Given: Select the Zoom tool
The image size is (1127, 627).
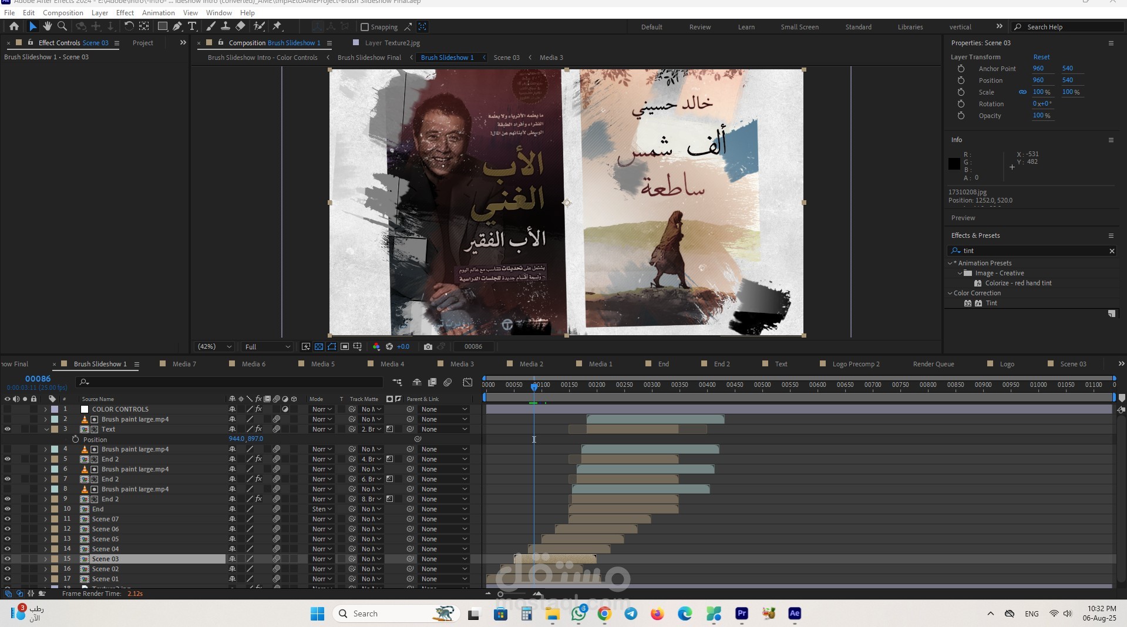Looking at the screenshot, I should coord(62,26).
